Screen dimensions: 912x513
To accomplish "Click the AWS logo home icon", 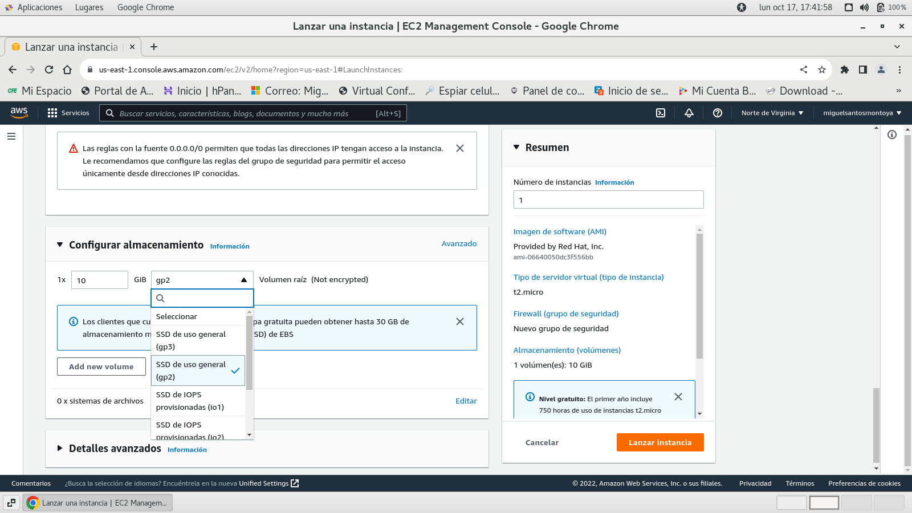I will [19, 113].
